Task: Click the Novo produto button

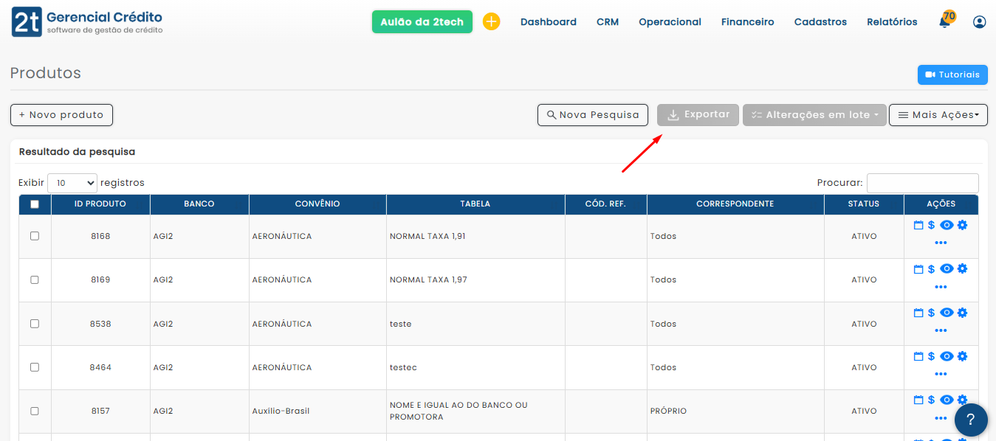Action: point(61,115)
